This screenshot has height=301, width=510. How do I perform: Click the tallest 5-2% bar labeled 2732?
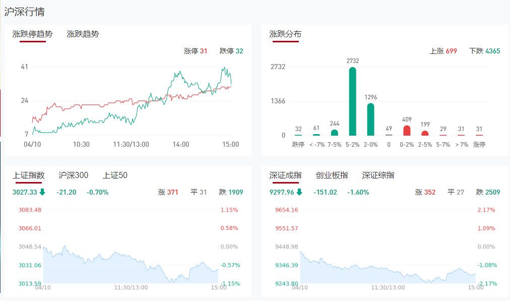[x=352, y=101]
